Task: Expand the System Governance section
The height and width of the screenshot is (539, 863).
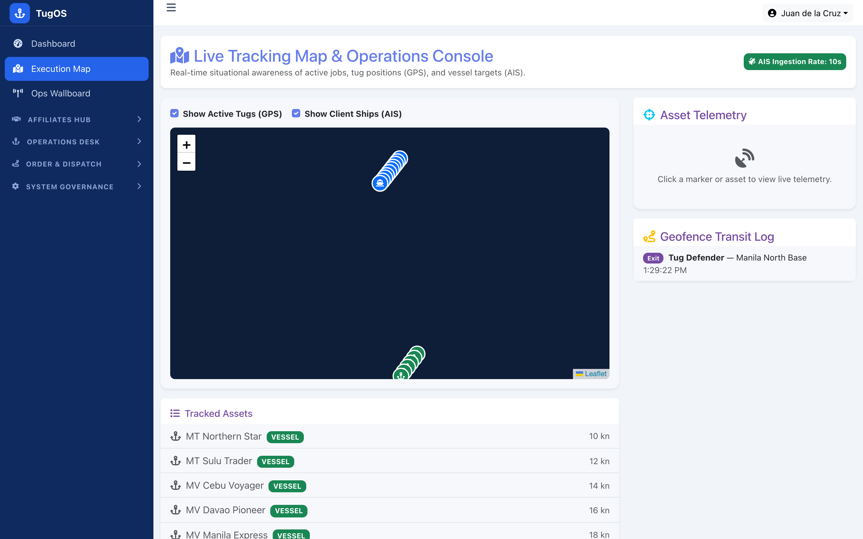Action: (77, 187)
